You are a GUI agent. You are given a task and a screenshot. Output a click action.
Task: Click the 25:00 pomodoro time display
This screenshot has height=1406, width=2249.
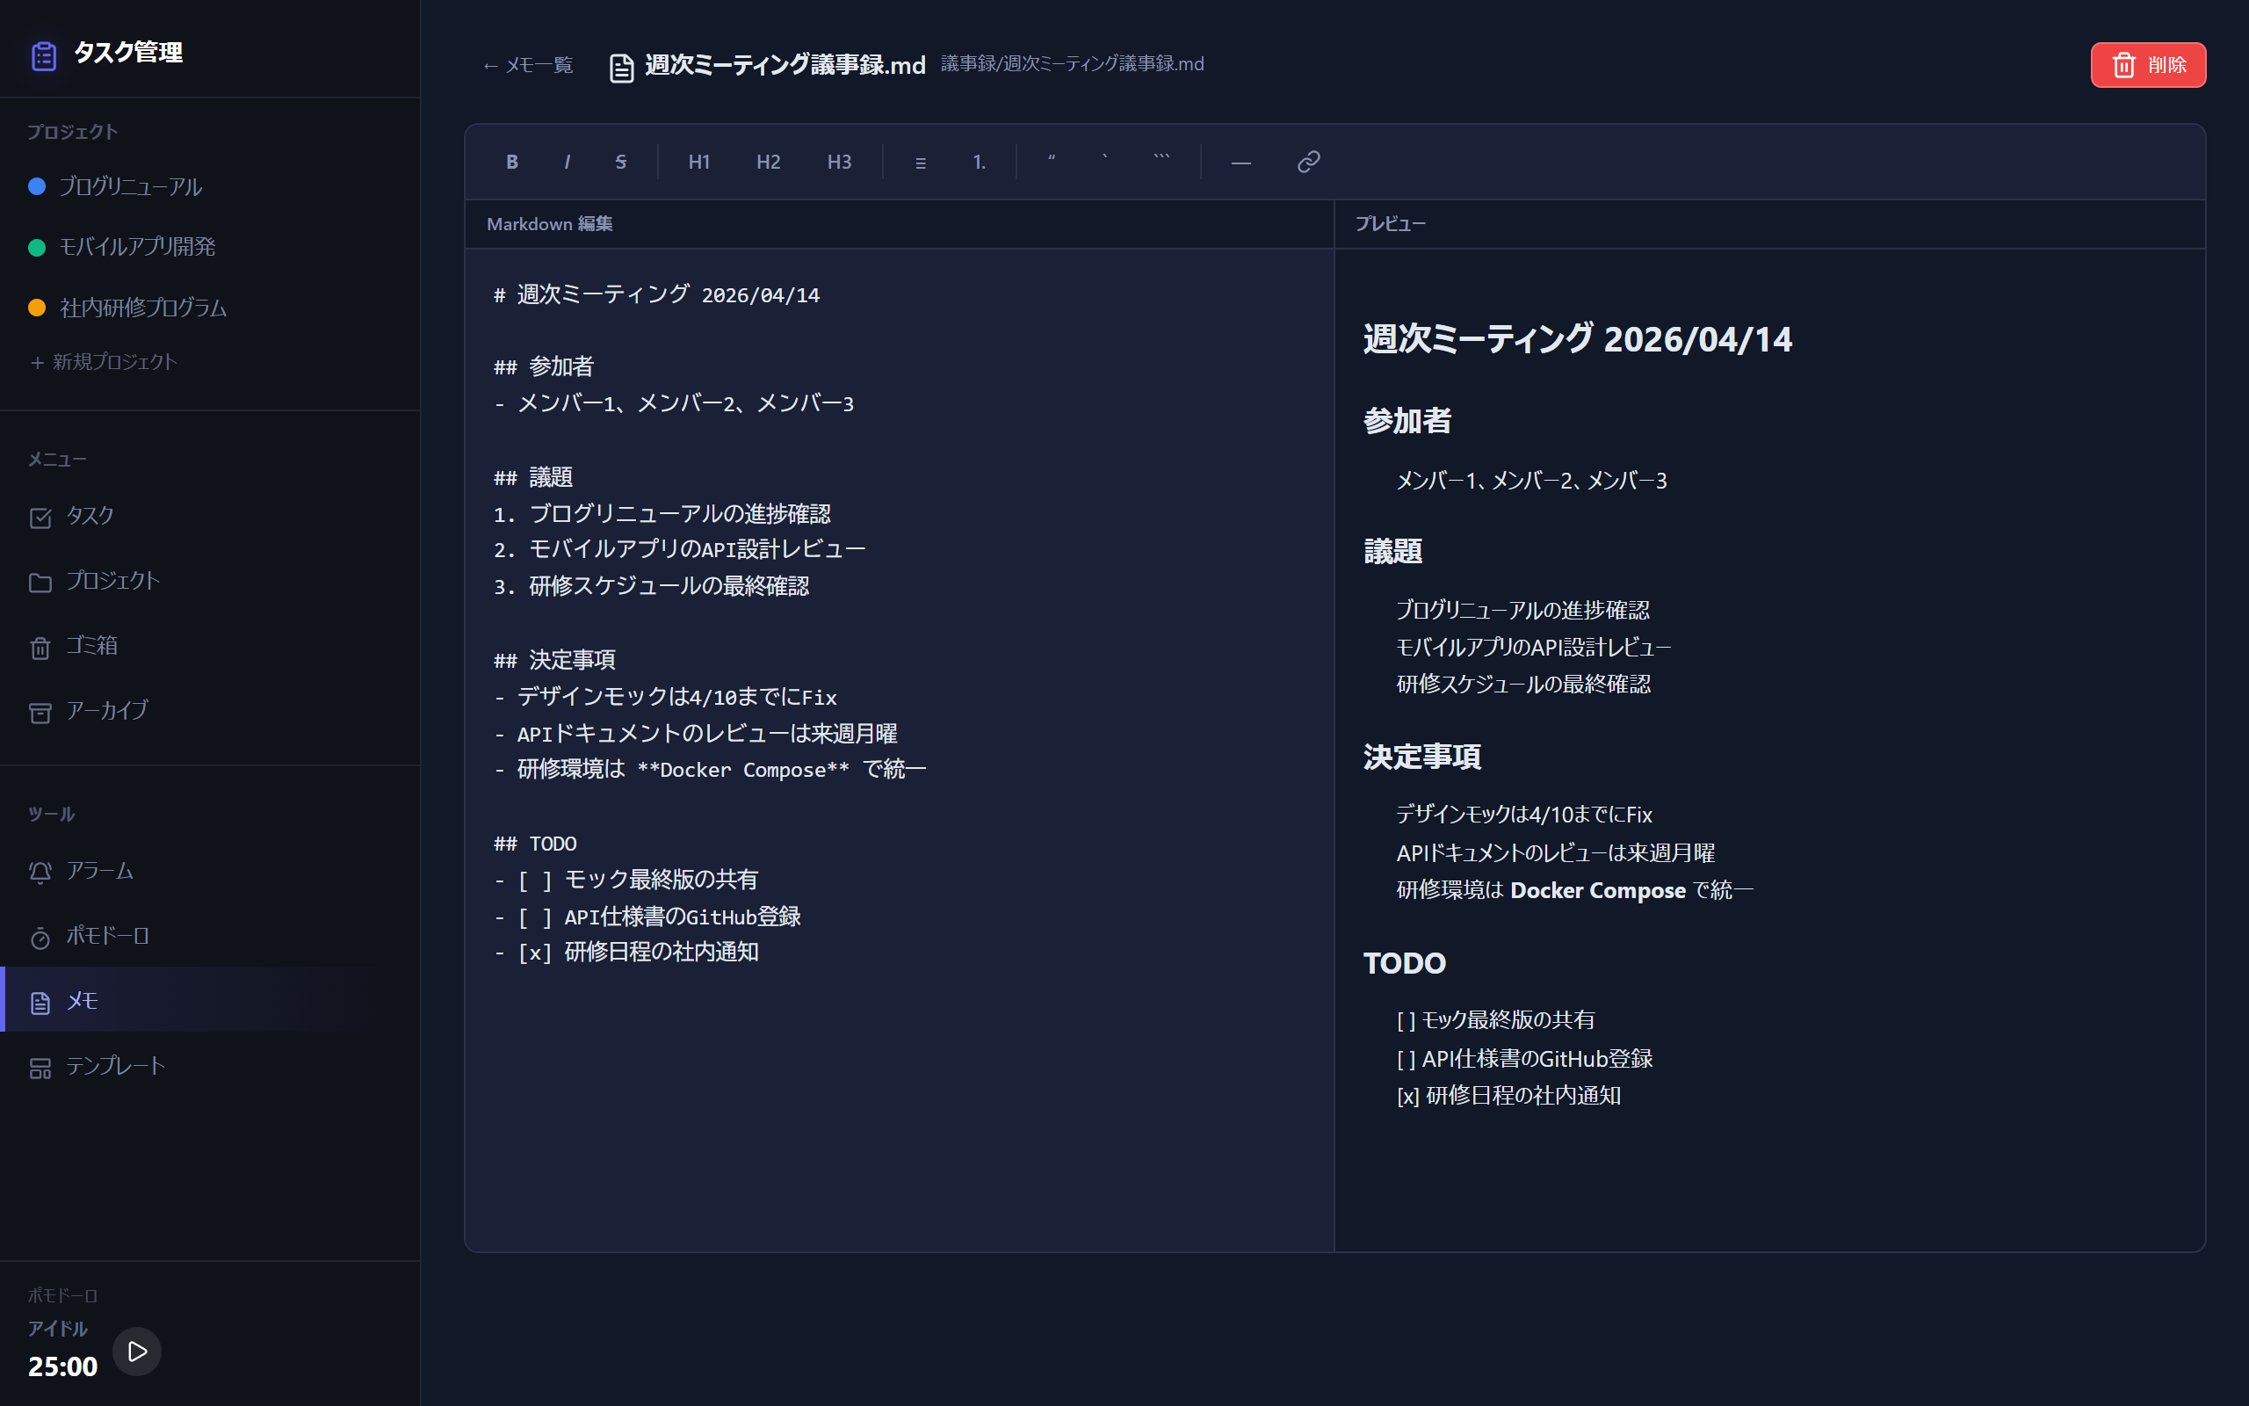62,1366
